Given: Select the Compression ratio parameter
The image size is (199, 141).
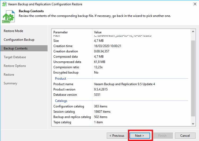Looking at the screenshot, I should tap(66, 67).
